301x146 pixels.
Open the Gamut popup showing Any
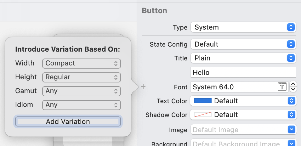(x=82, y=91)
